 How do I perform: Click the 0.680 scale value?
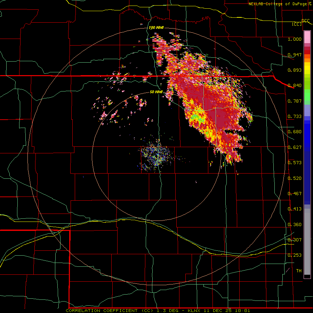(295, 132)
